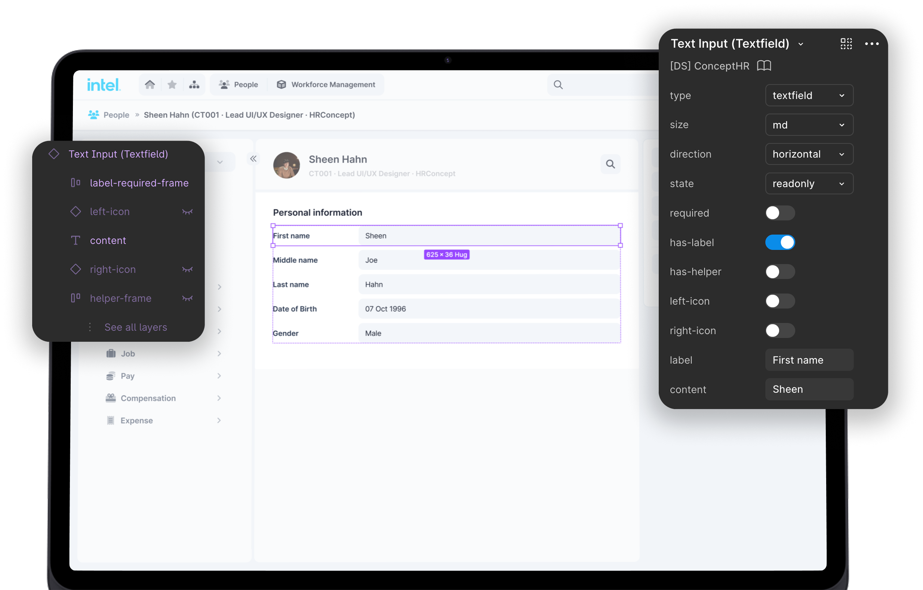The width and height of the screenshot is (923, 590).
Task: Click the home icon in top navigation
Action: tap(150, 84)
